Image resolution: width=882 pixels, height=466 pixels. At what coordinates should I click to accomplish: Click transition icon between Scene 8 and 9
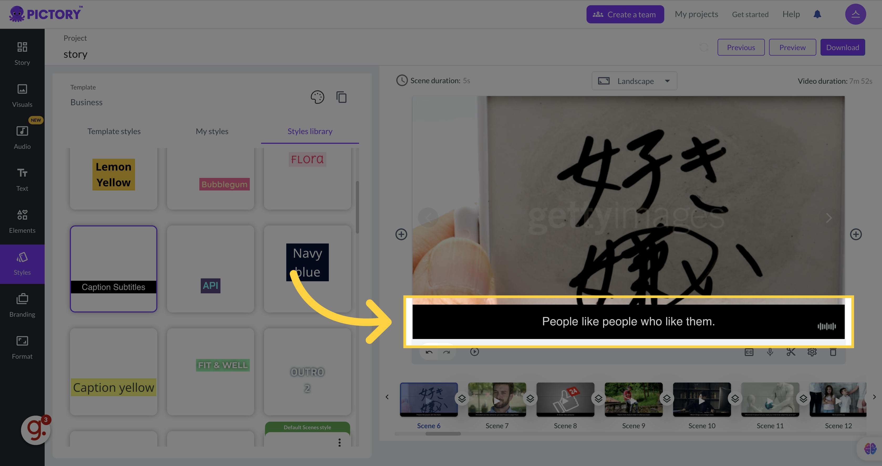(599, 399)
